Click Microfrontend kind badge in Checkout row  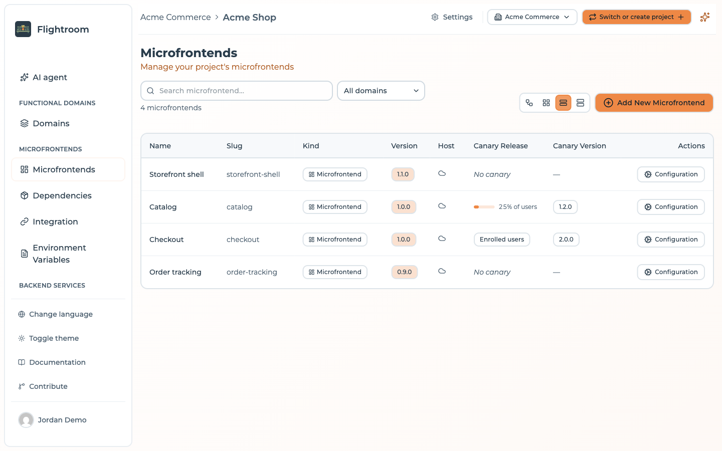(x=335, y=240)
